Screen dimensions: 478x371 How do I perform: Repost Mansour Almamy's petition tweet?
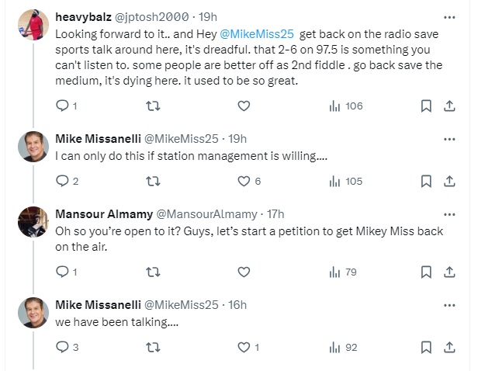point(153,272)
